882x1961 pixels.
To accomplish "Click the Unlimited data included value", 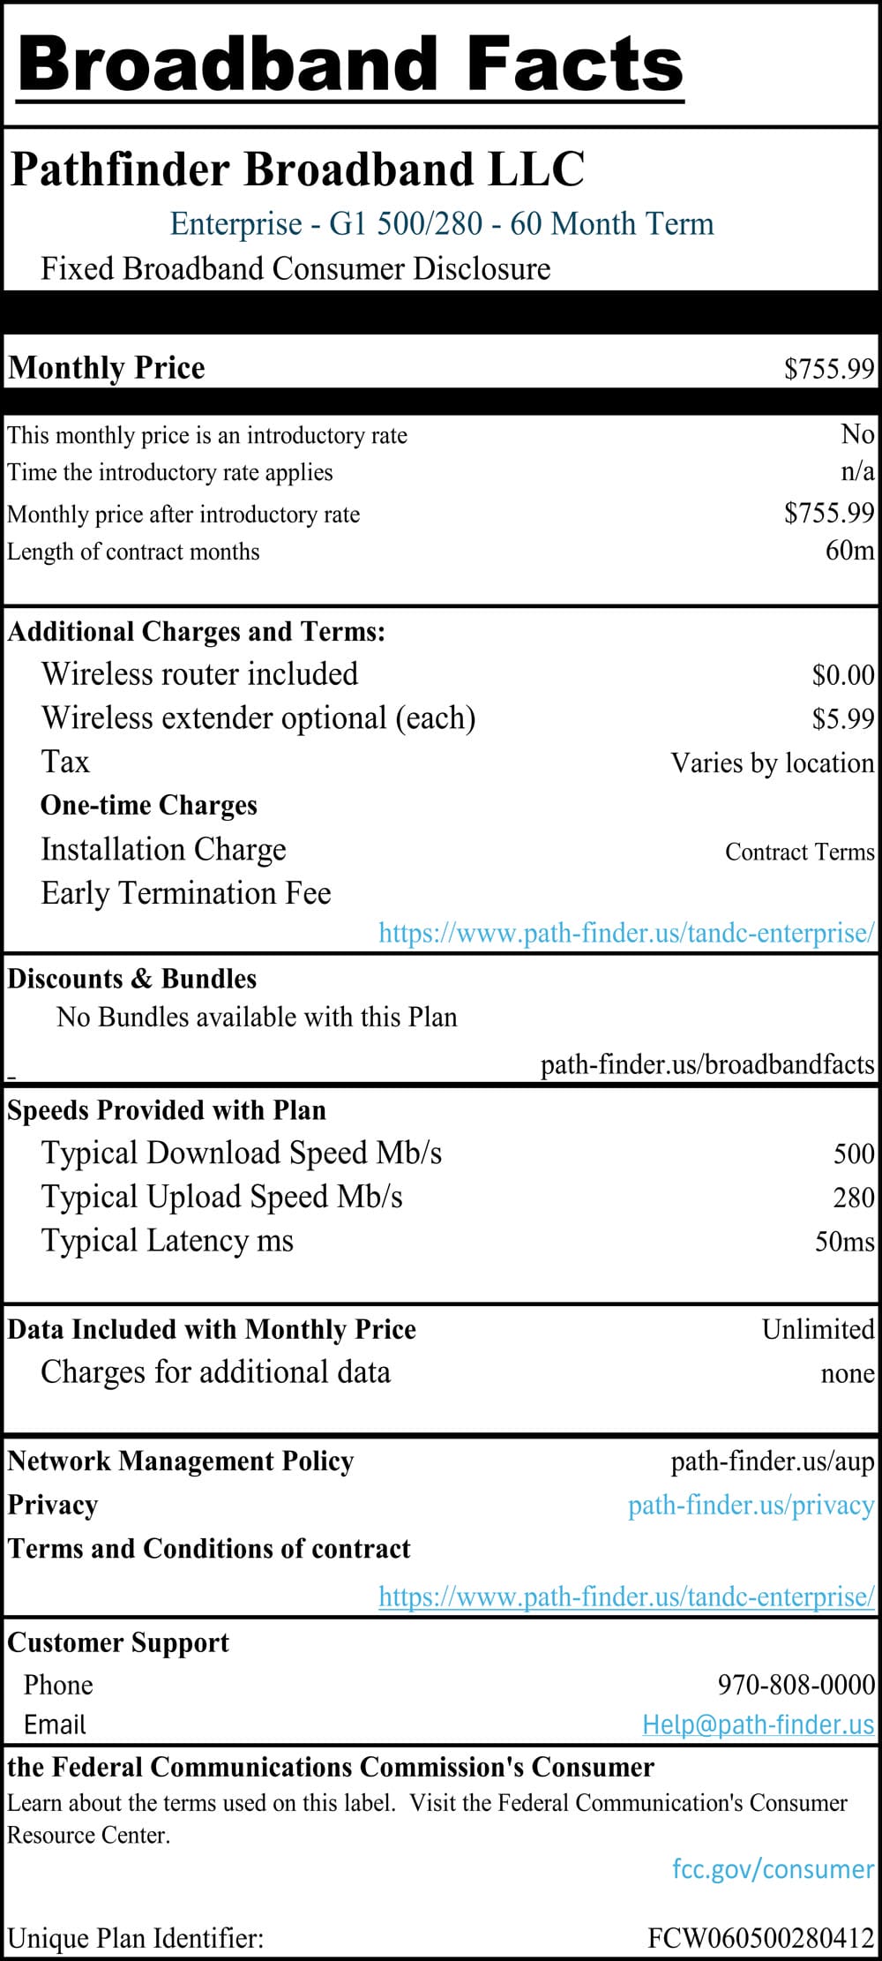I will click(818, 1329).
